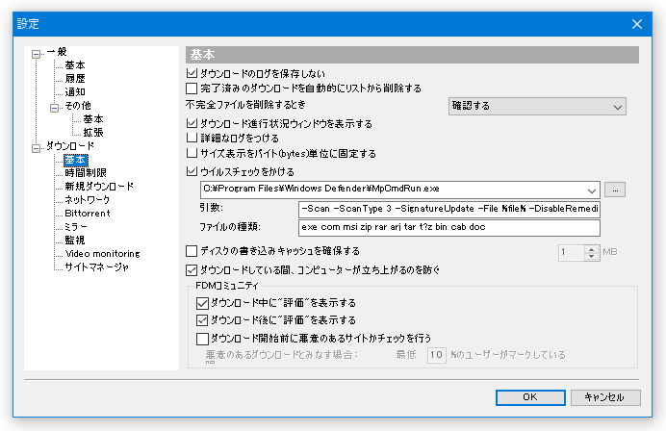
Task: Click the disk cache size number field
Action: 572,253
